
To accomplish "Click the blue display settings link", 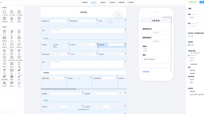I will (x=191, y=36).
